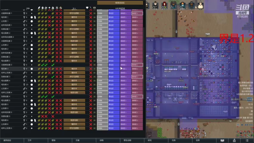Click pregnancy icon on 母灰熊 5 row
The image size is (254, 143).
pos(35,105)
